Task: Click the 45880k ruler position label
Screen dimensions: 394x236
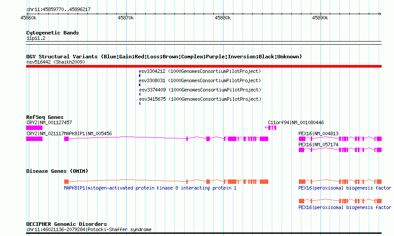Action: click(x=223, y=18)
